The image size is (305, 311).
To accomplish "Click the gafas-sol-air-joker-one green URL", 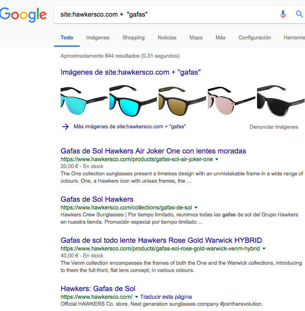I will pyautogui.click(x=137, y=159).
